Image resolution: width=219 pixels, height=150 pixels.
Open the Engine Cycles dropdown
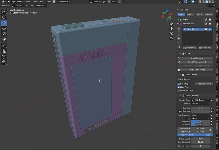(201, 103)
